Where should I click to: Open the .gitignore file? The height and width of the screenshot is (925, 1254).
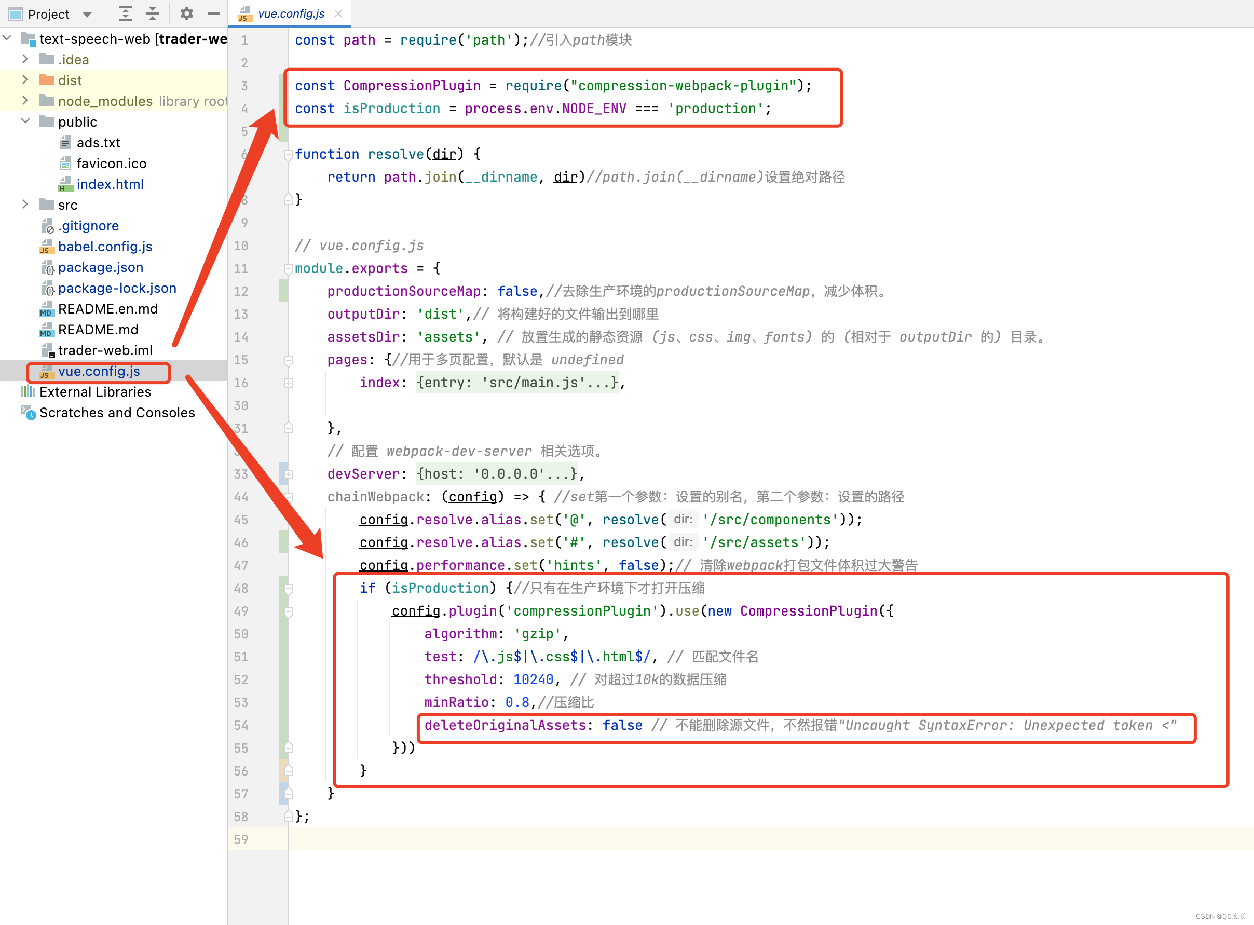(x=88, y=225)
